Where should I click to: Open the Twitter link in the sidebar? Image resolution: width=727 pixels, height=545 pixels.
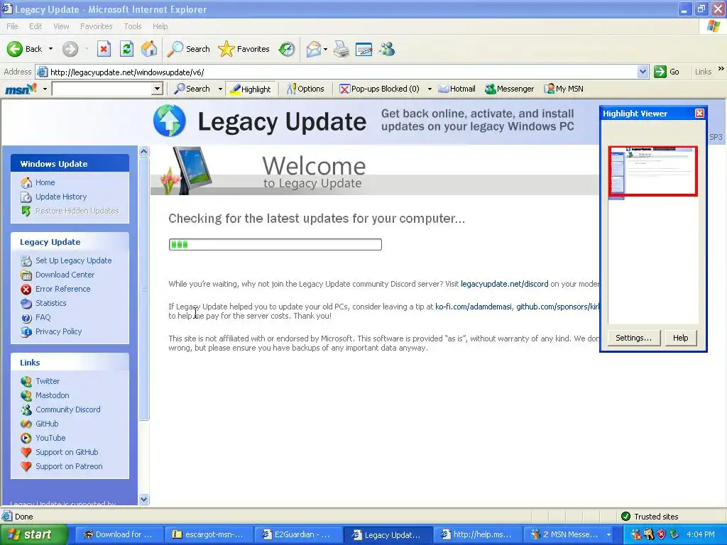pyautogui.click(x=48, y=381)
